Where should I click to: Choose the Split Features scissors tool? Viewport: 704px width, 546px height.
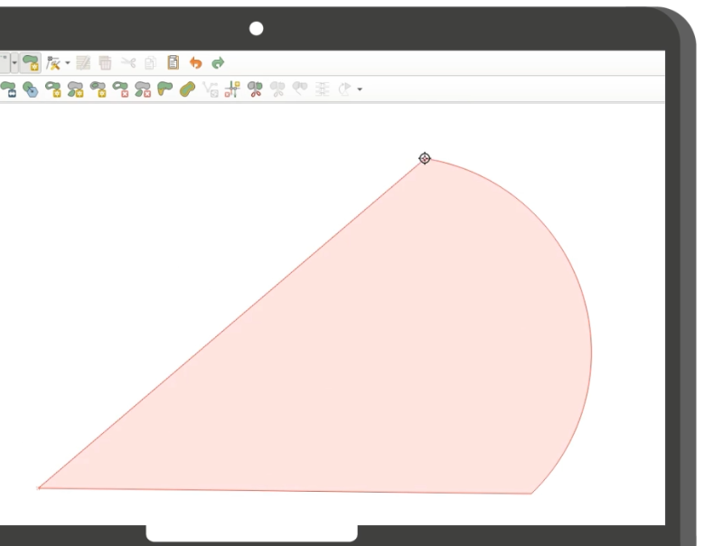click(x=254, y=89)
